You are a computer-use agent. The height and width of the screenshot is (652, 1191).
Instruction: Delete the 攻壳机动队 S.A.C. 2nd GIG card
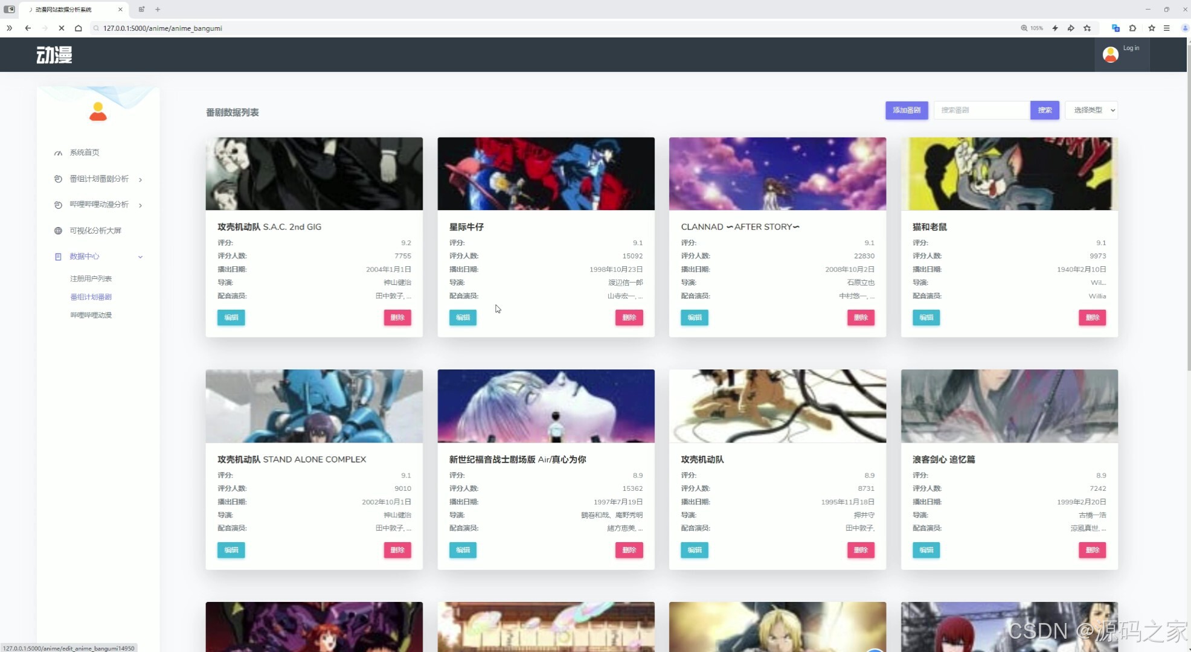[397, 318]
